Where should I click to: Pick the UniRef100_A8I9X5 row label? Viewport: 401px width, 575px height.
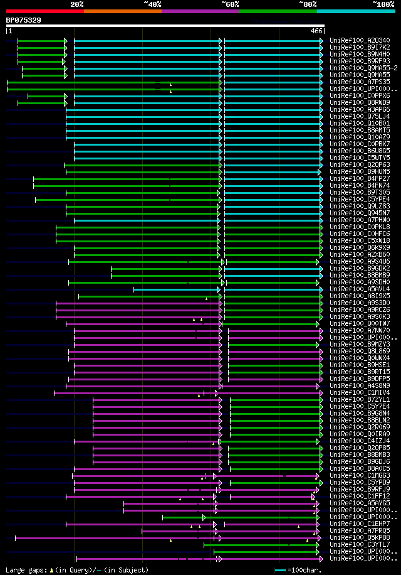click(x=360, y=296)
